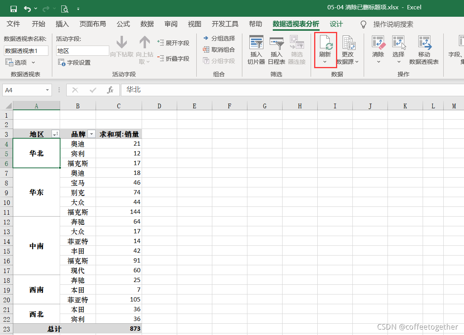The height and width of the screenshot is (335, 464).
Task: Open the Undo history dropdown arrow
Action: 36,9
